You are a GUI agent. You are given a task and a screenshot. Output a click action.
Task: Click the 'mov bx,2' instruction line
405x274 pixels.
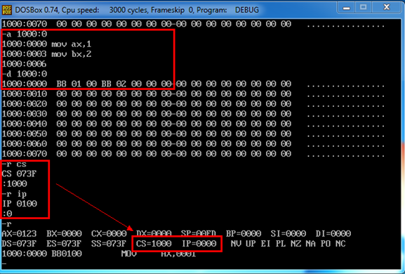(x=47, y=54)
